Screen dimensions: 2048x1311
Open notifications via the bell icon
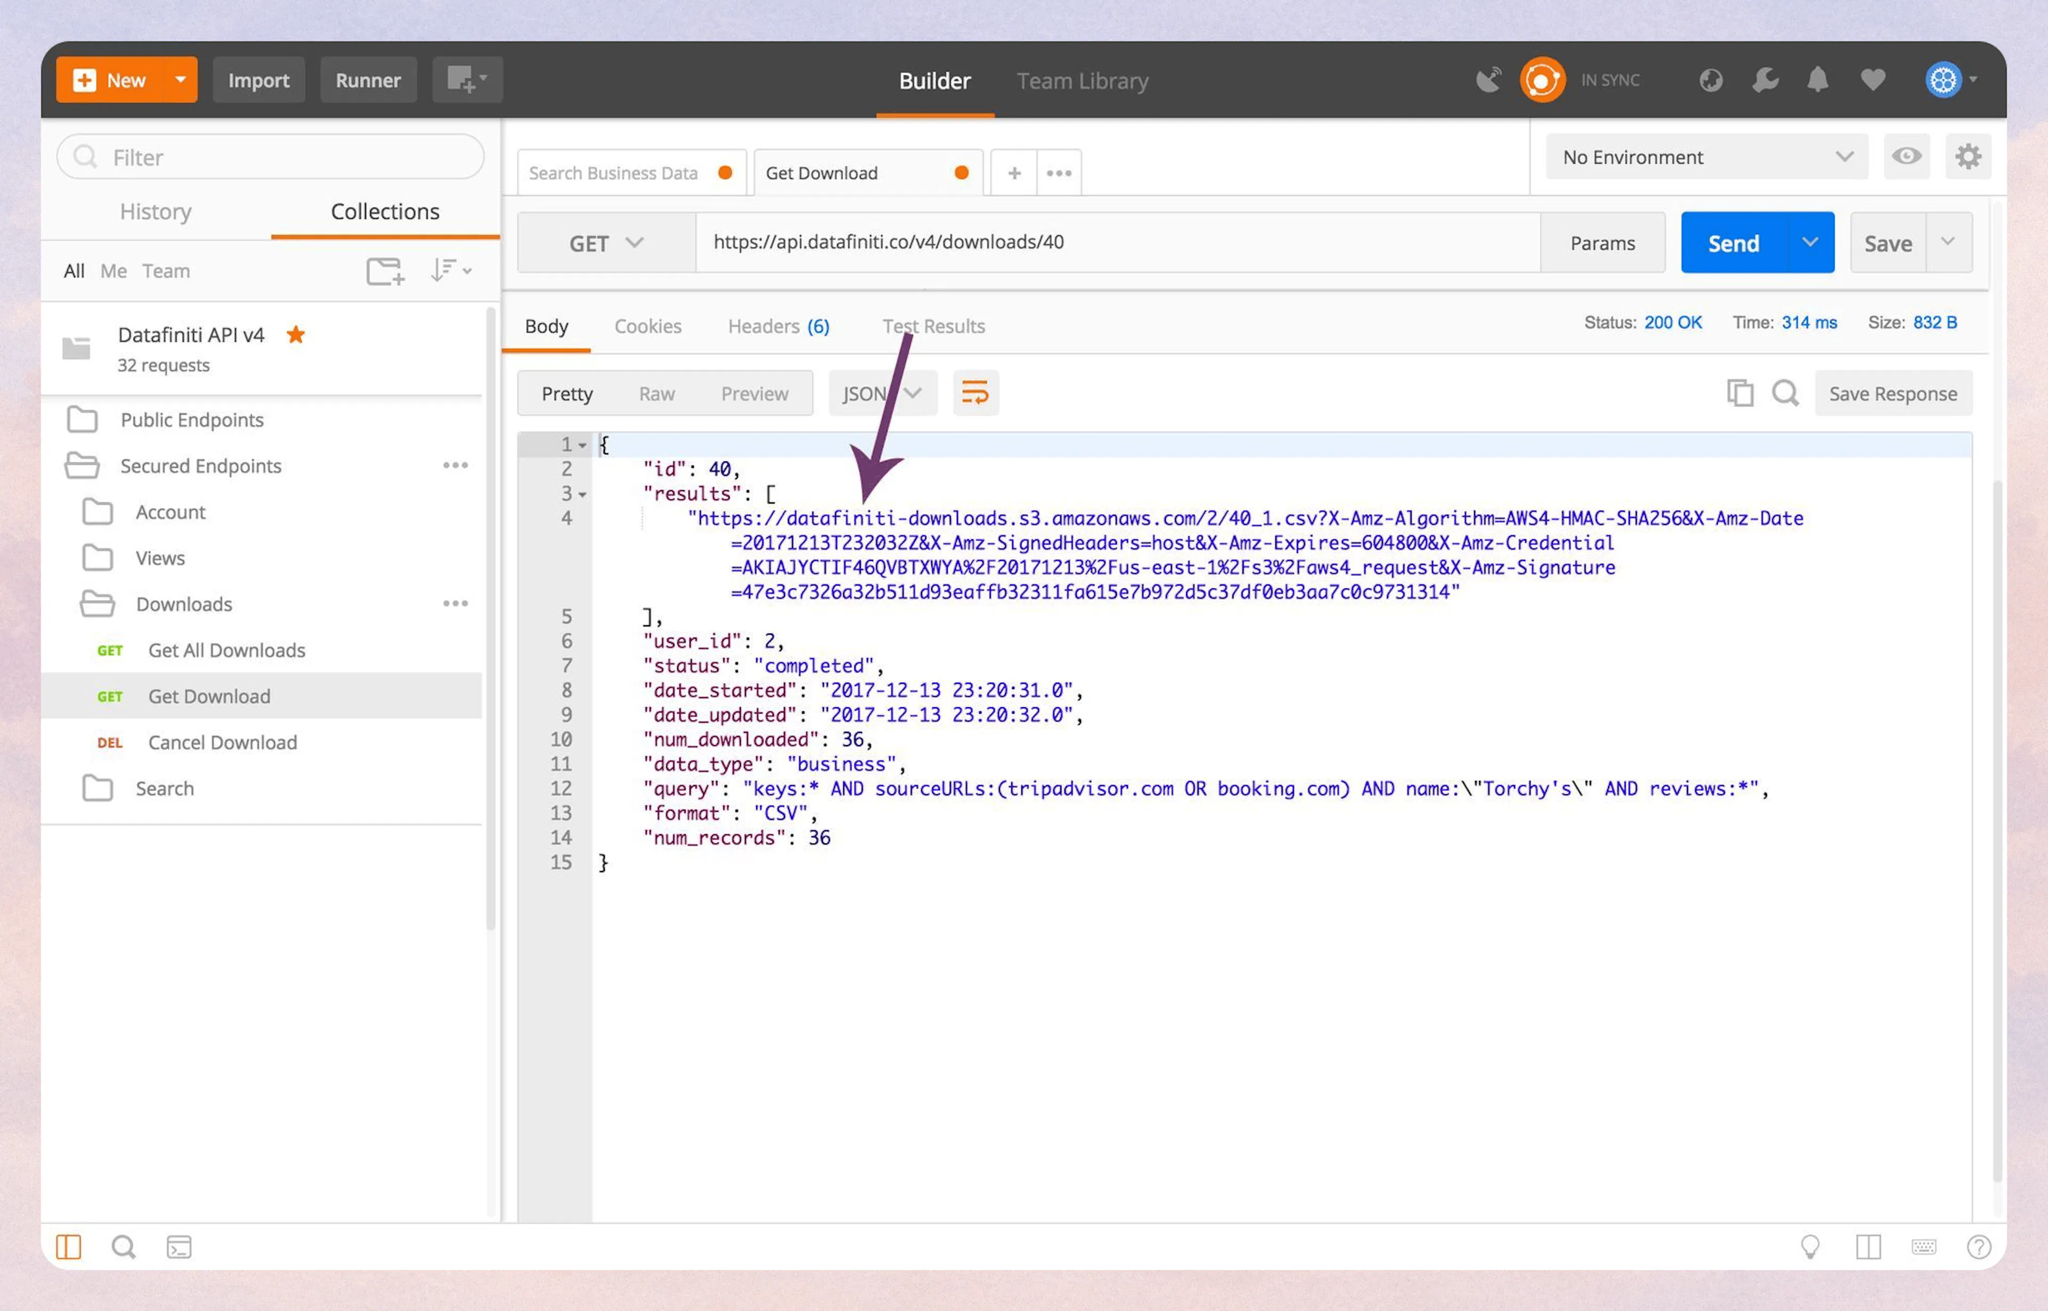pyautogui.click(x=1817, y=79)
